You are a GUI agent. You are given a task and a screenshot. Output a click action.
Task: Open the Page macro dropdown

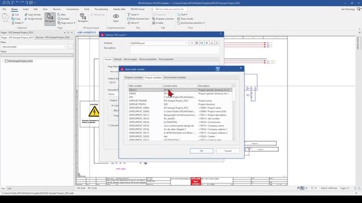point(74,23)
